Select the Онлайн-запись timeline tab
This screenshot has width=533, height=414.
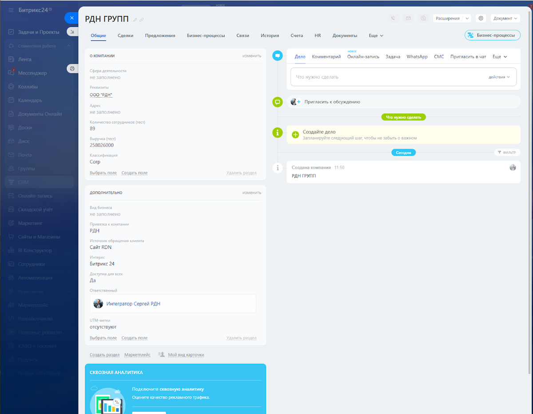tap(363, 57)
